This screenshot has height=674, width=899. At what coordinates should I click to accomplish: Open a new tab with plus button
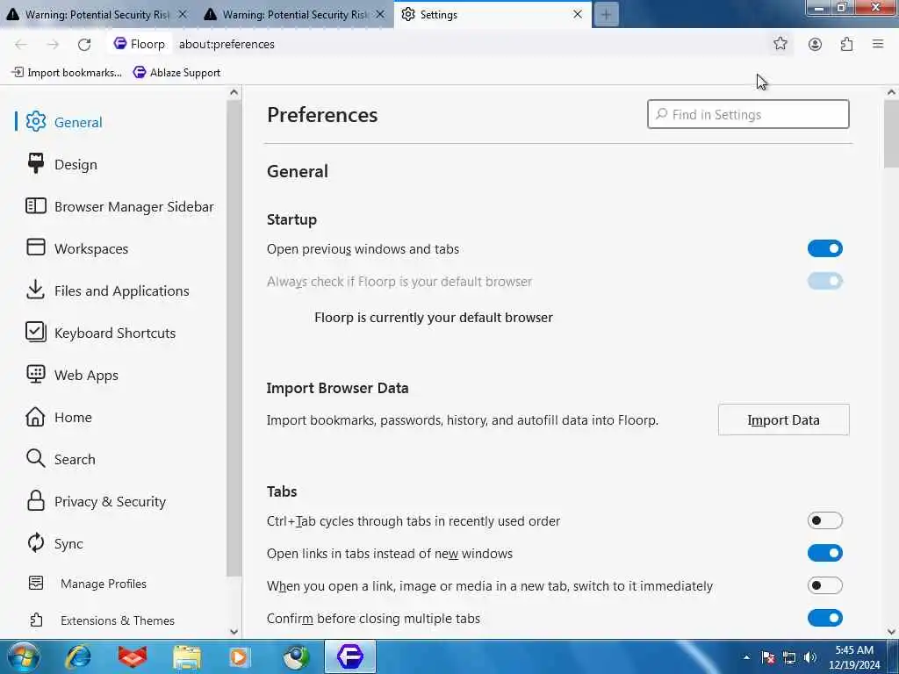(x=606, y=14)
